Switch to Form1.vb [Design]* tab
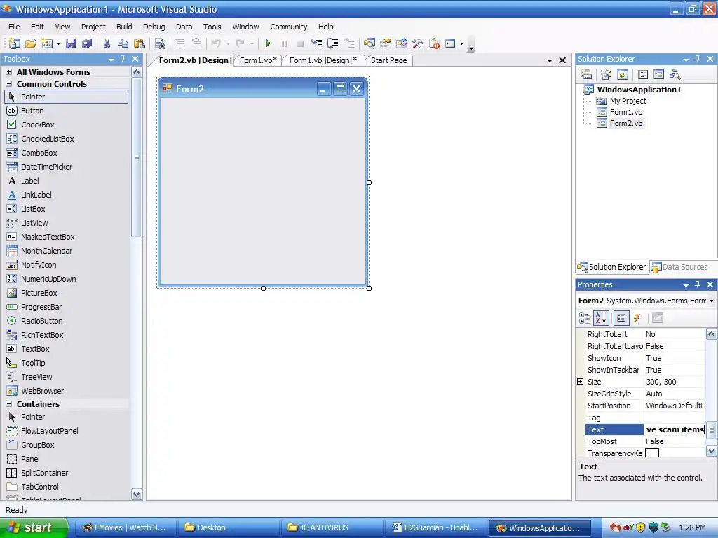 323,60
